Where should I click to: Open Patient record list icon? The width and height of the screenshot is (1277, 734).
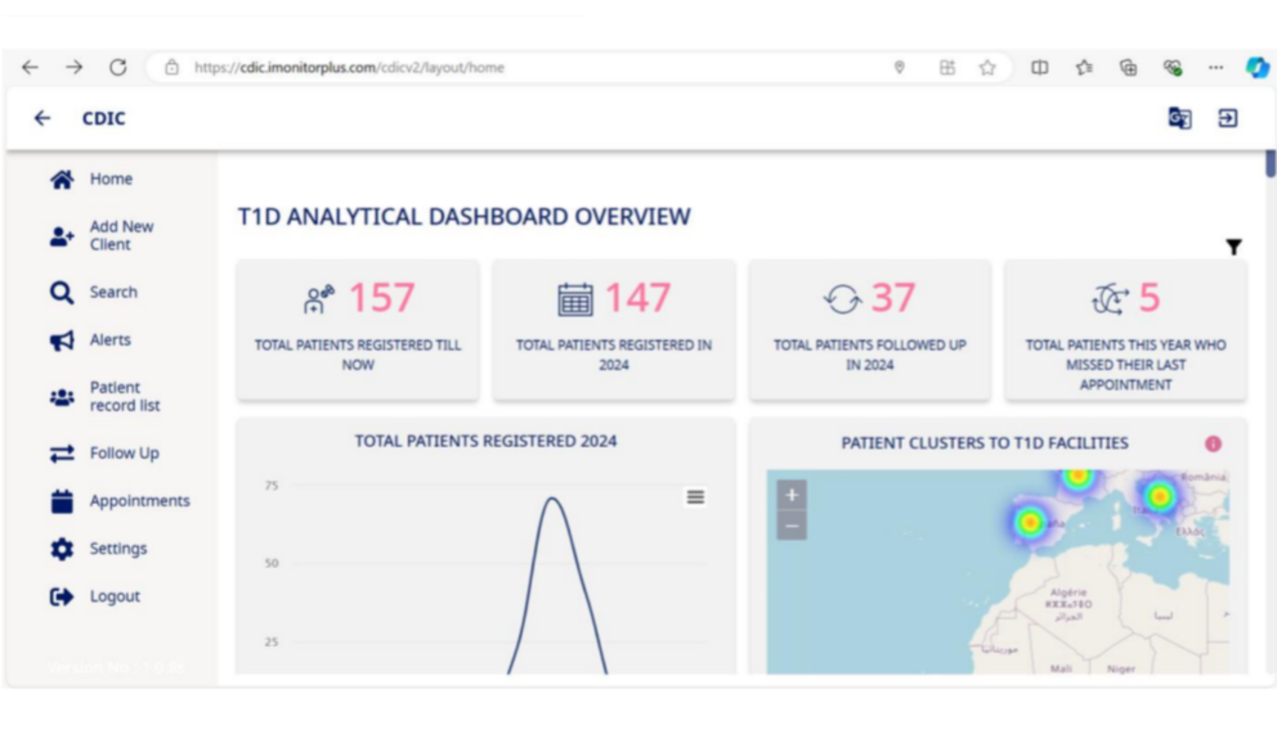(x=62, y=396)
